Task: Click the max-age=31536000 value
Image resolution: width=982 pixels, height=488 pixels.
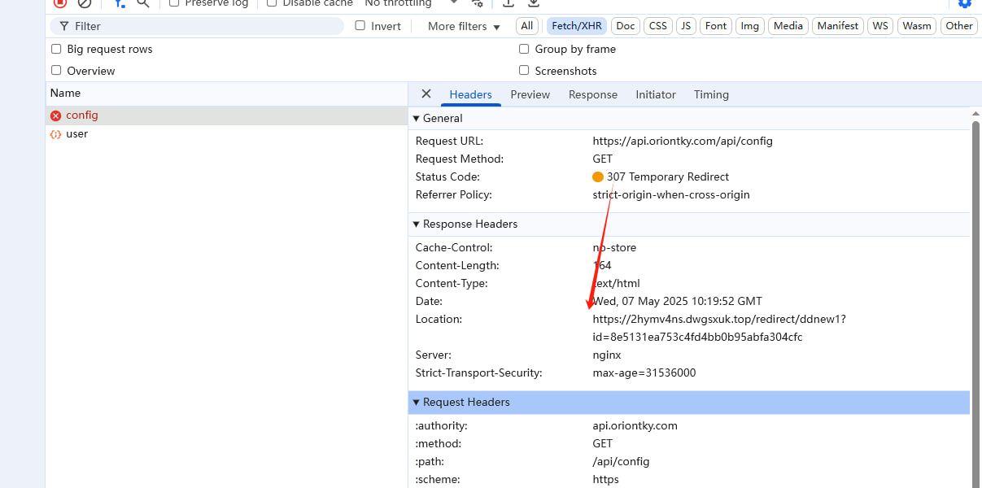Action: click(x=644, y=373)
